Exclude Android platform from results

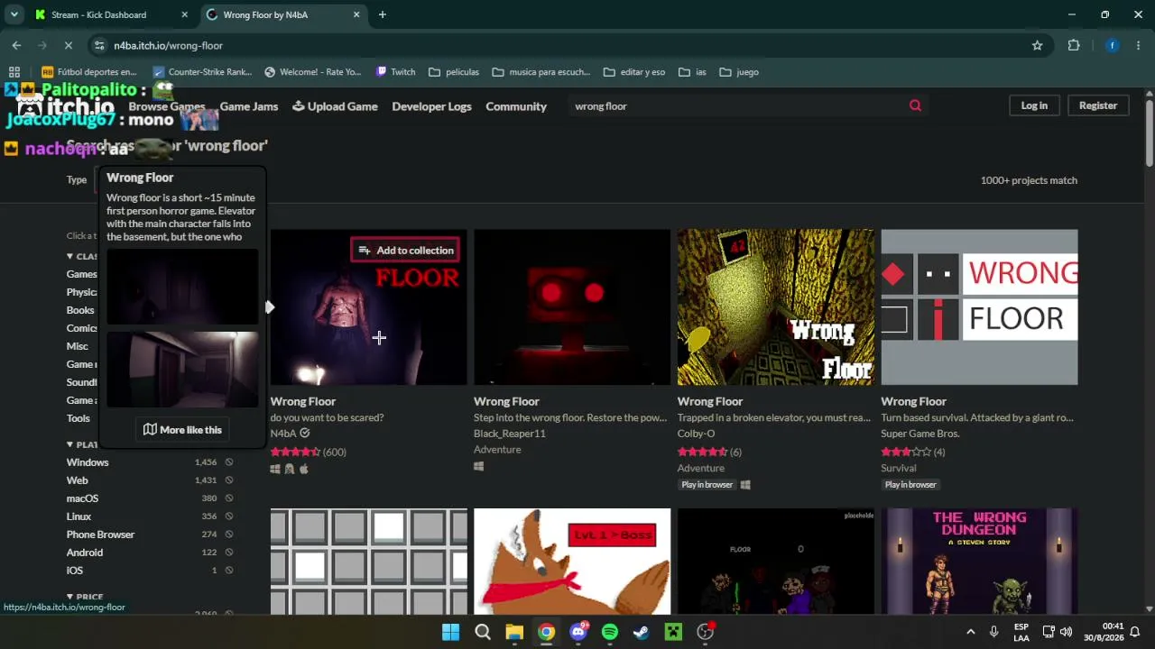coord(229,553)
